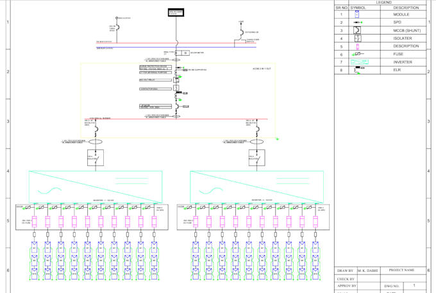Click the INVERTER description text
This screenshot has width=436, height=293.
(x=403, y=62)
